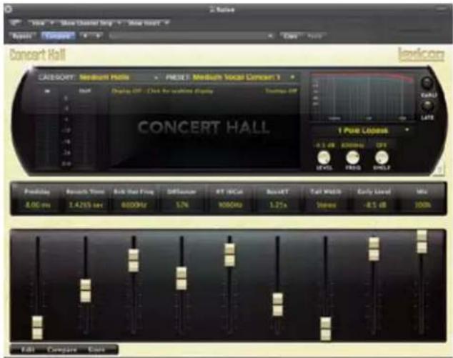453x358 pixels.
Task: Adjust the SHELF filter knob
Action: (382, 157)
